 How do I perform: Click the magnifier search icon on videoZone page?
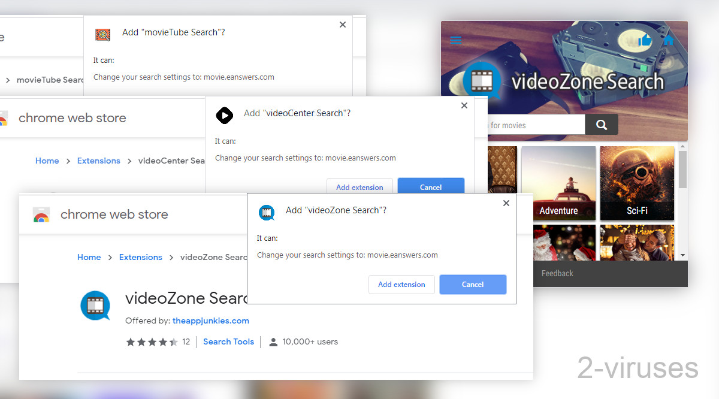point(602,125)
